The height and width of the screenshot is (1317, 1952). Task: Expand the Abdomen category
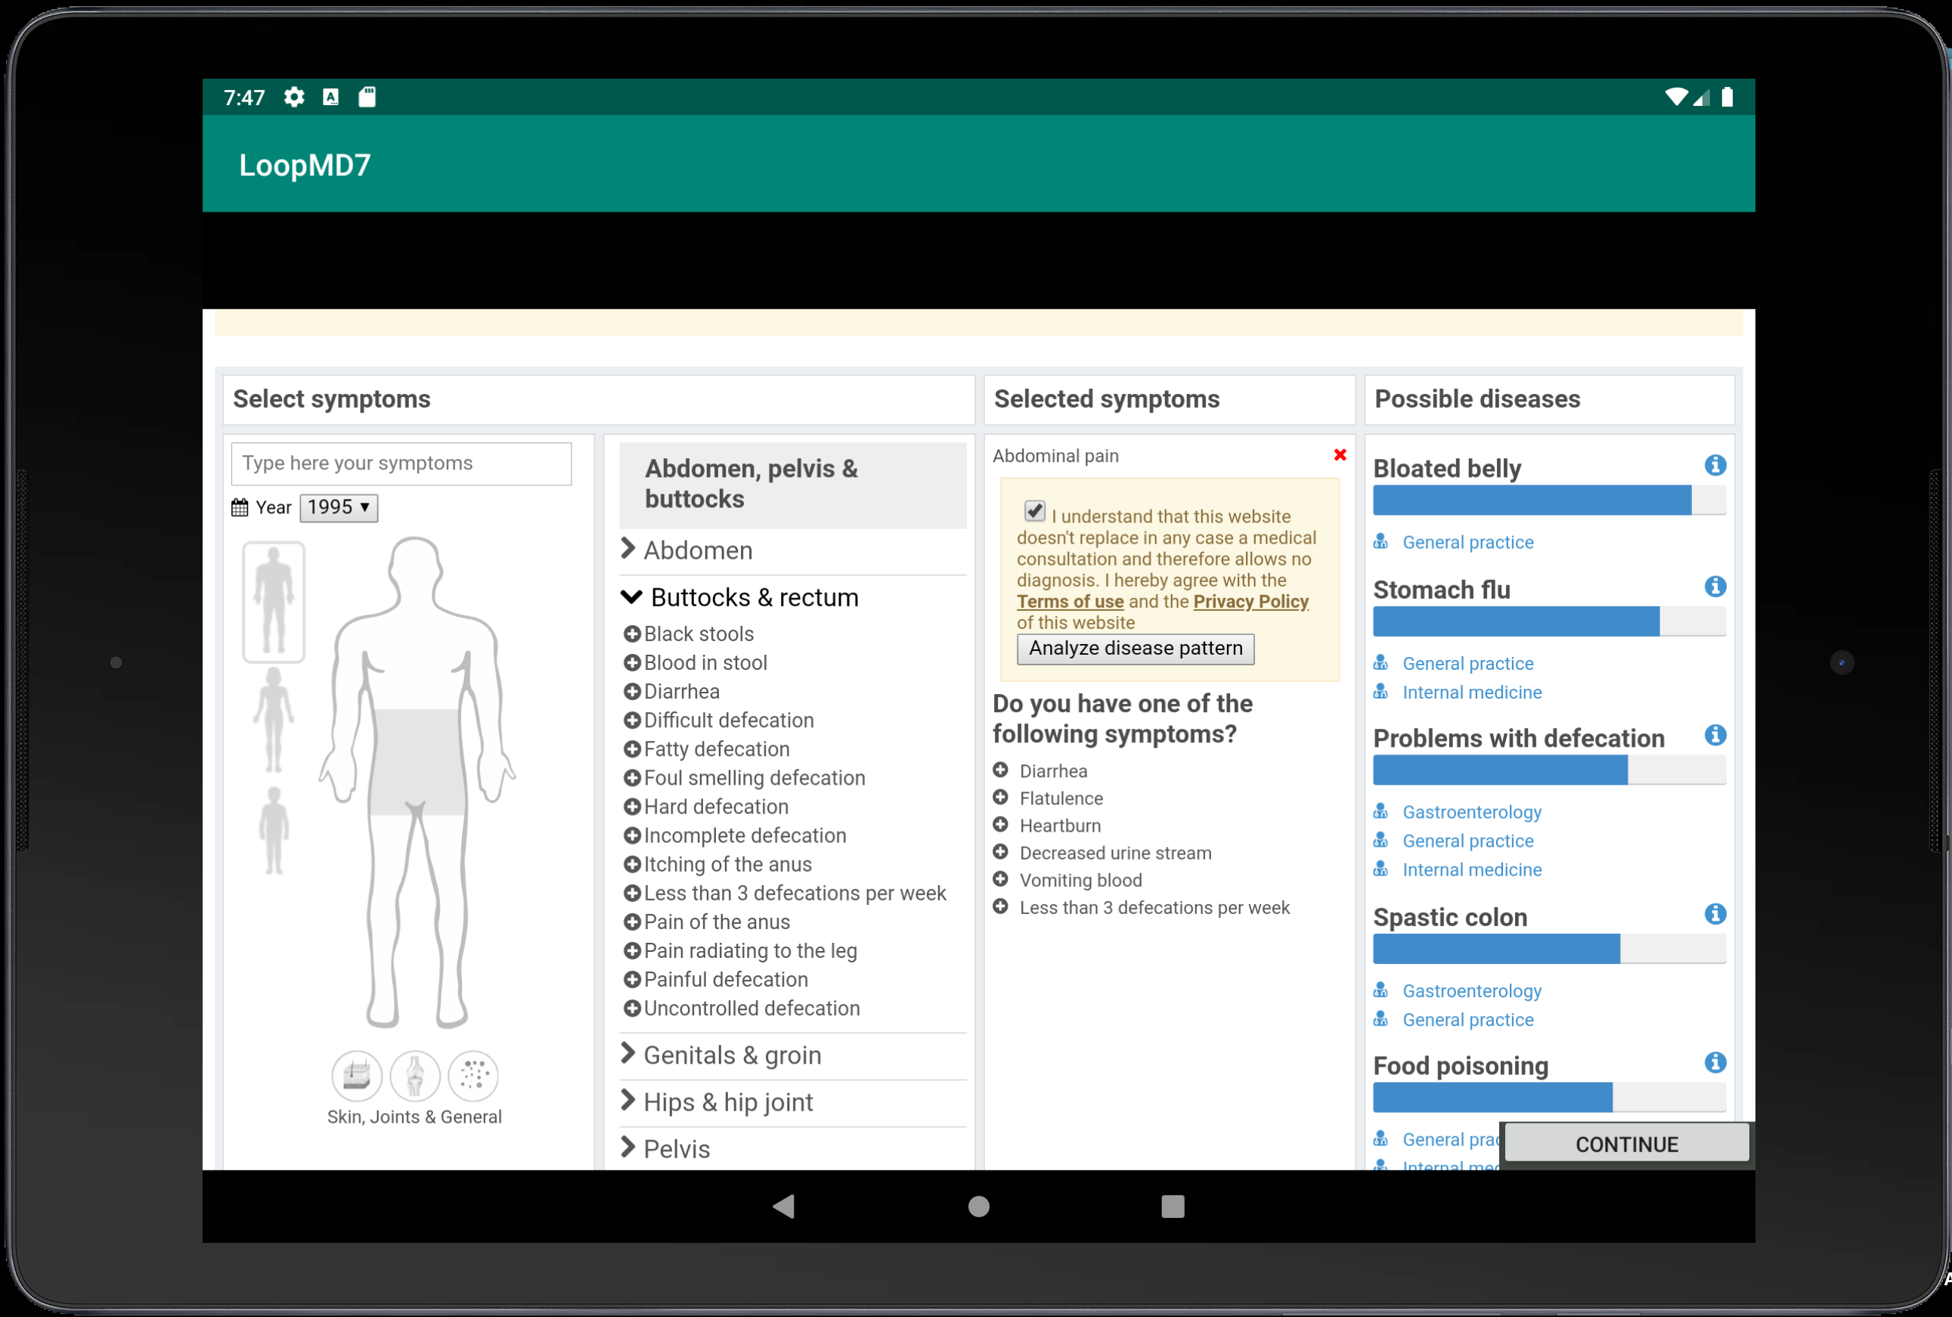coord(697,550)
